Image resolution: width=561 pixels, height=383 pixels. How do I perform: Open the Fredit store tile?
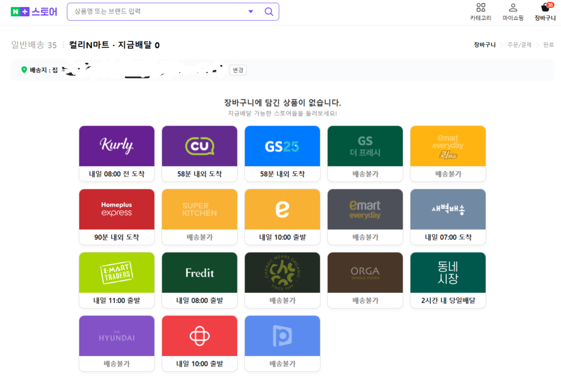[x=200, y=280]
